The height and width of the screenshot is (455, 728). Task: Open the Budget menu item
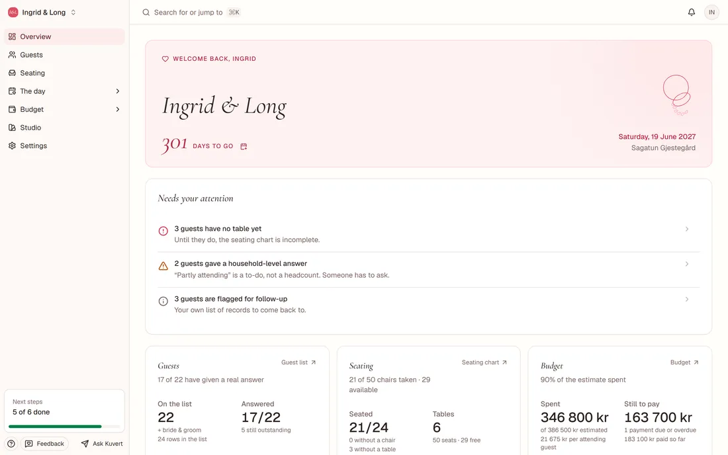coord(65,109)
